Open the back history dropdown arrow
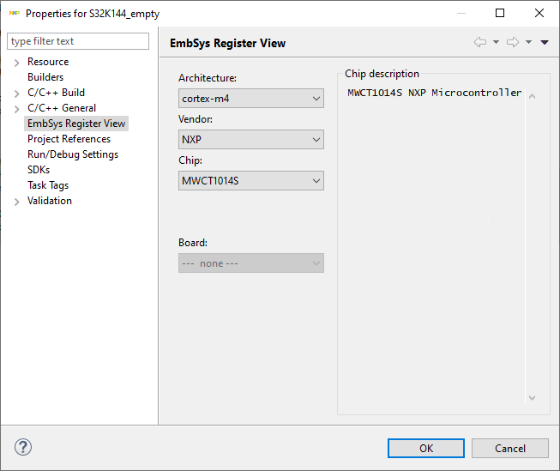This screenshot has height=471, width=560. coord(496,42)
